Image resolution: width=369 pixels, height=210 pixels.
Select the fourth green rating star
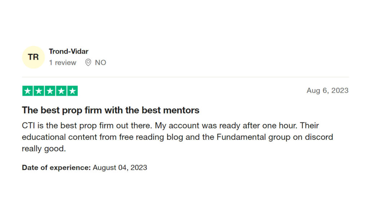point(61,91)
